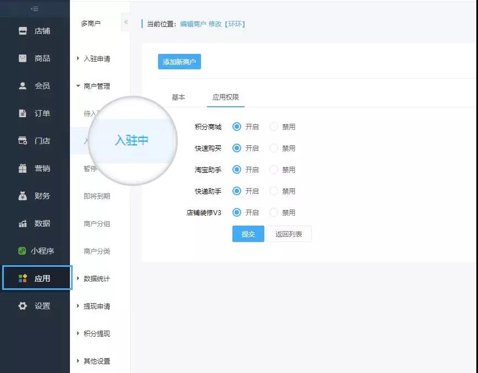The width and height of the screenshot is (478, 373).
Task: Open the 商品 products icon
Action: [23, 58]
